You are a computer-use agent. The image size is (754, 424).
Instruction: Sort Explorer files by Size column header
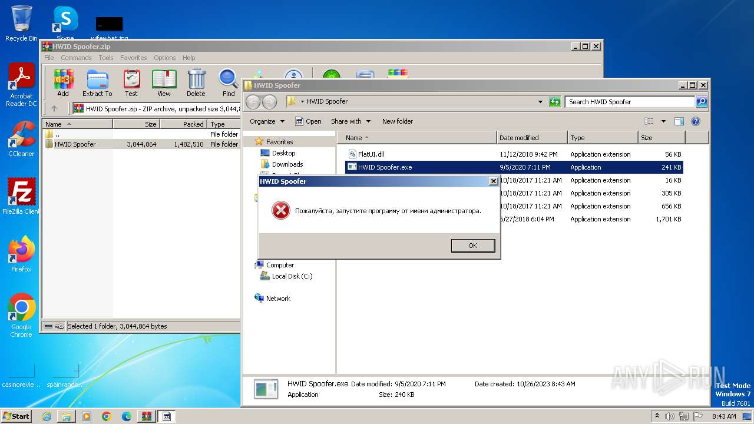662,138
